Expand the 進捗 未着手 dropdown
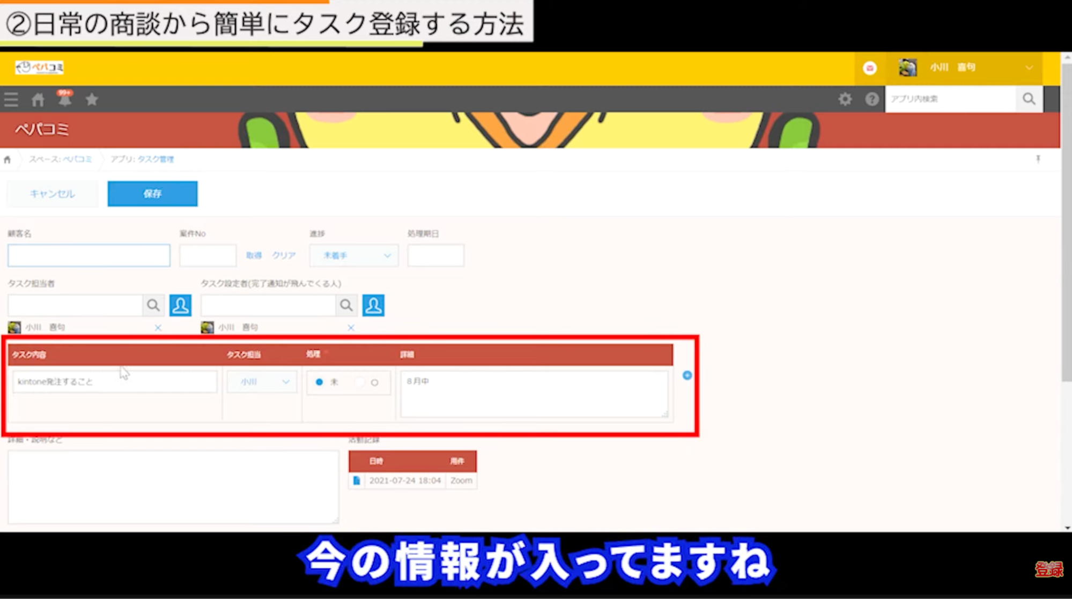Screen dimensions: 1072x599 (x=354, y=256)
